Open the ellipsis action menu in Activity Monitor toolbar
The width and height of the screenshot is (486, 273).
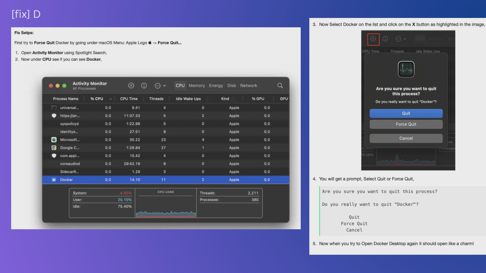tap(160, 86)
